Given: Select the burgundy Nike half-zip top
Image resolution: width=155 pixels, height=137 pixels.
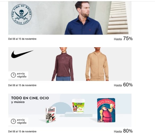Looking at the screenshot, I should [63, 64].
